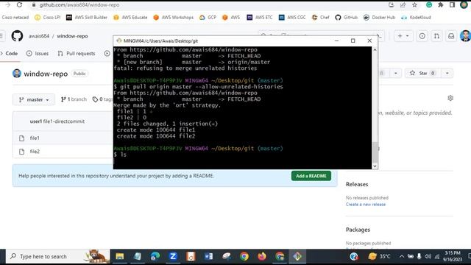
Task: Click the GitHub octocat logo
Action: click(17, 36)
